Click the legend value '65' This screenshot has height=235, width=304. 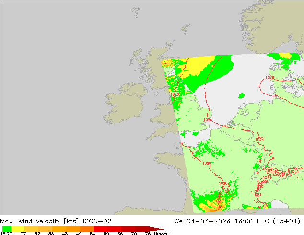click(x=120, y=234)
